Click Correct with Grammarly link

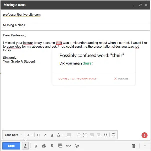pyautogui.click(x=77, y=78)
